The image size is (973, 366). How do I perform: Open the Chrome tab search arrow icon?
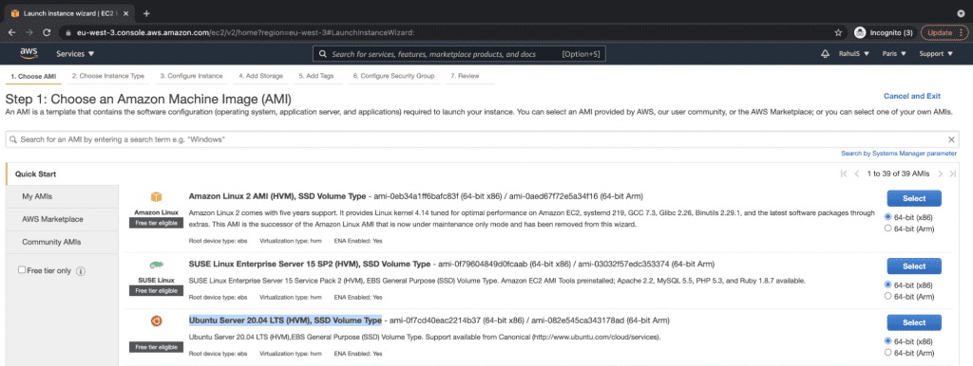coord(961,13)
